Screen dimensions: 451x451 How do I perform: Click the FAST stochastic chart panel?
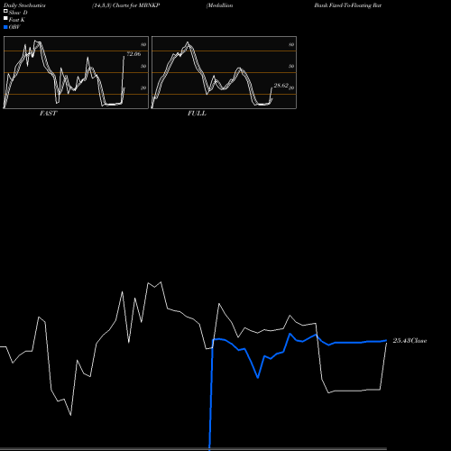click(76, 72)
